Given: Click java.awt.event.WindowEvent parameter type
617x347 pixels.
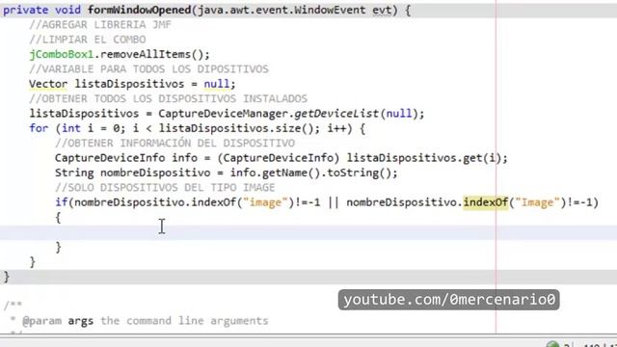Looking at the screenshot, I should tap(282, 10).
